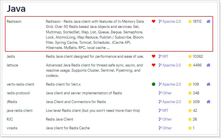Screen dimensions: 221x138
Task: Click the lettuce client name
Action: 12,65
